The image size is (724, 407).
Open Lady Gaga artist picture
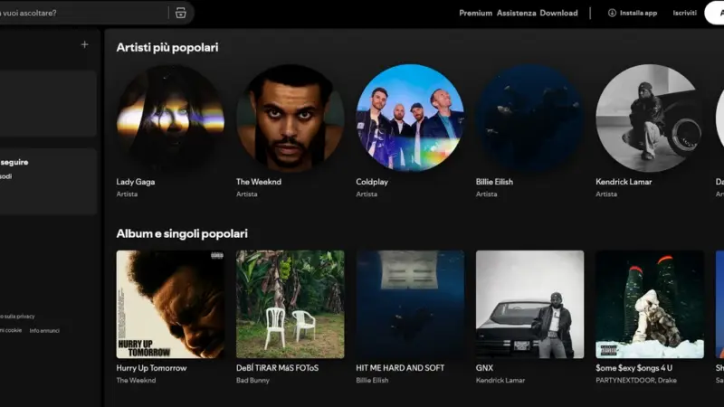tap(170, 118)
